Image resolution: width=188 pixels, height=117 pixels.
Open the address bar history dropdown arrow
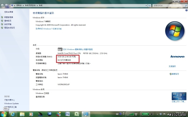(x=146, y=6)
